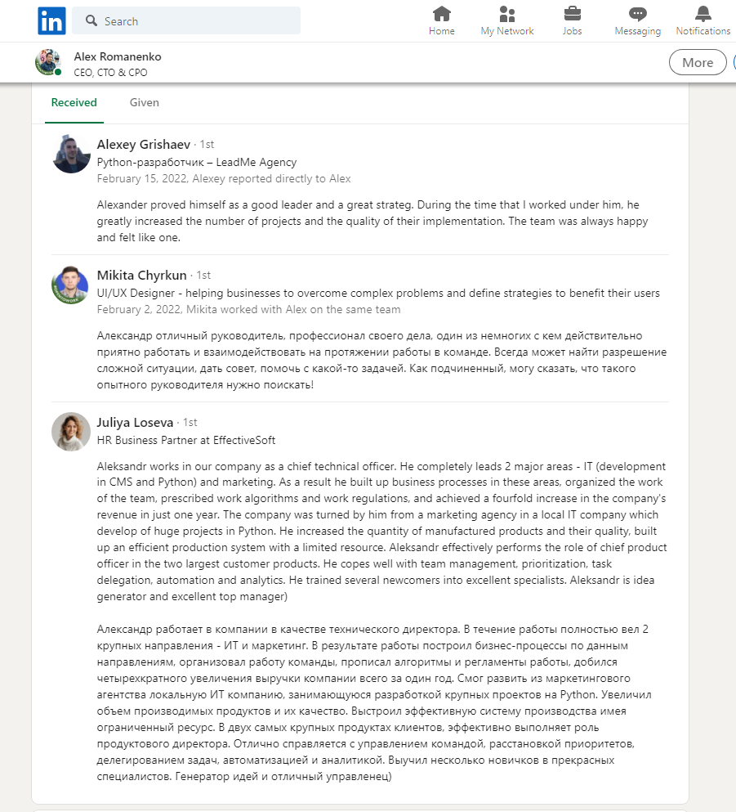Switch to the Given tab
Image resolution: width=736 pixels, height=812 pixels.
(x=145, y=103)
